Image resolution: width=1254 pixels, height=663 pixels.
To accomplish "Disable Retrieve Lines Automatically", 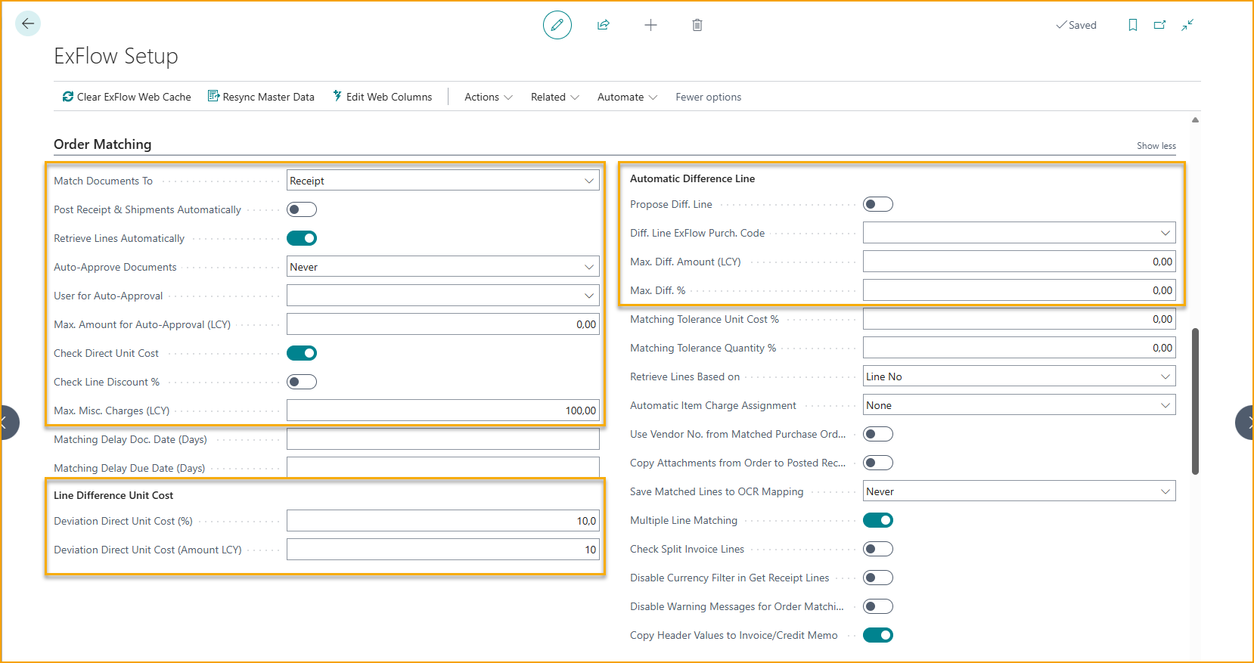I will coord(302,238).
